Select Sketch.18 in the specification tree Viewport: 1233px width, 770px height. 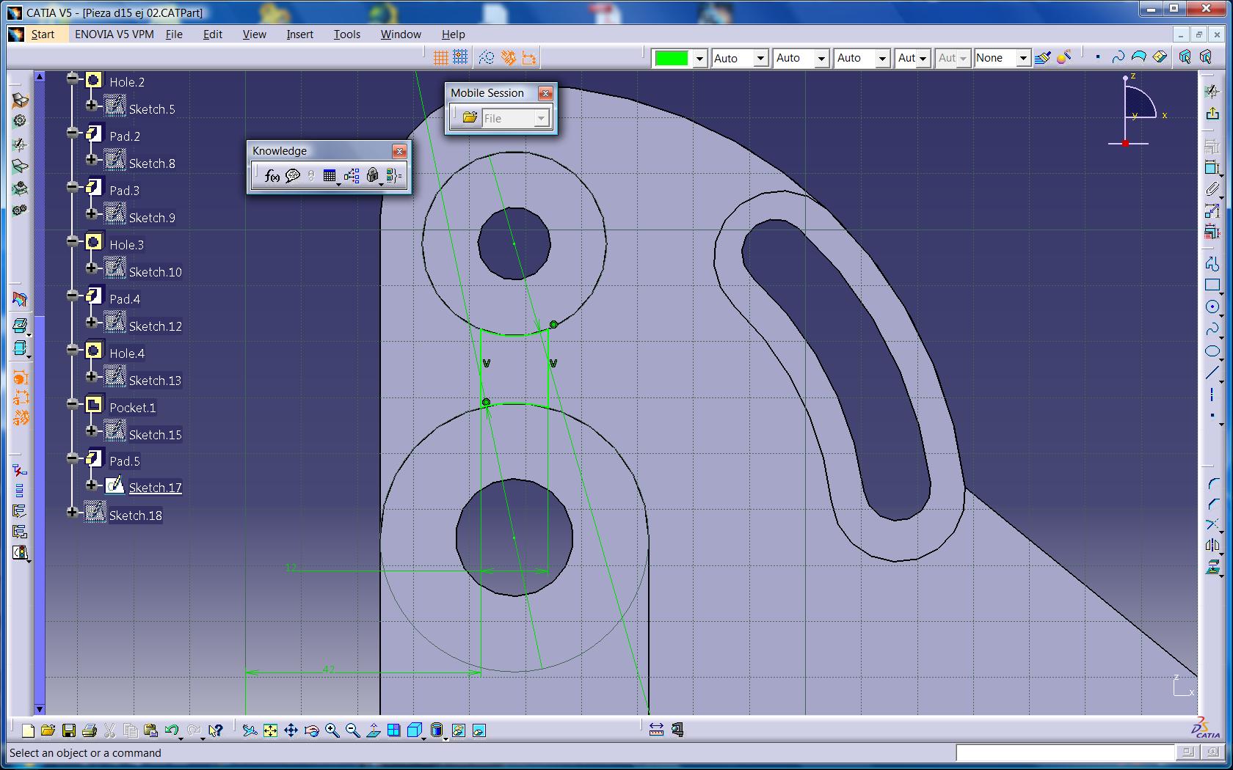coord(135,516)
